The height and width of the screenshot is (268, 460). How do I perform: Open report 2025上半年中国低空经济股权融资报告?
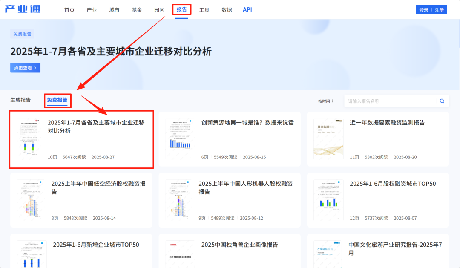(98, 187)
